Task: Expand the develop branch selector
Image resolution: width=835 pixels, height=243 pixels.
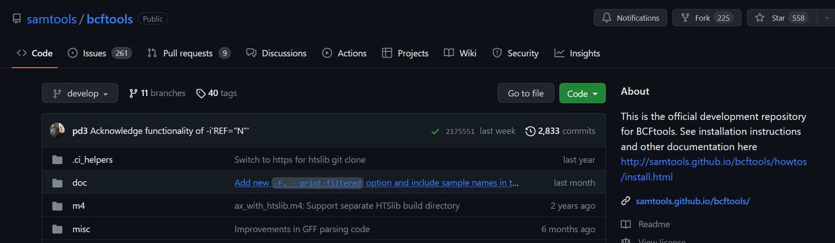Action: pyautogui.click(x=80, y=93)
